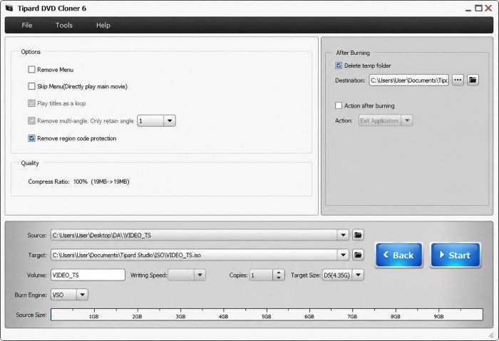This screenshot has width=499, height=341.
Task: Click the Compress Ratio 100% text
Action: pyautogui.click(x=78, y=182)
